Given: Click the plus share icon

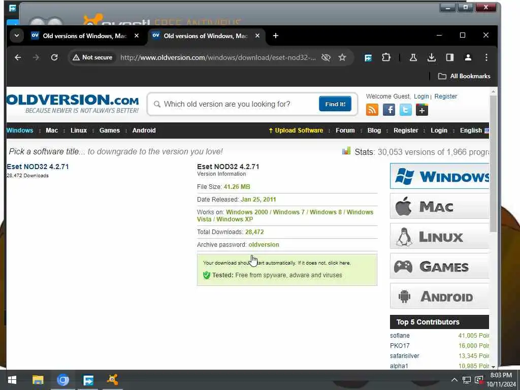Looking at the screenshot, I should click(x=422, y=110).
